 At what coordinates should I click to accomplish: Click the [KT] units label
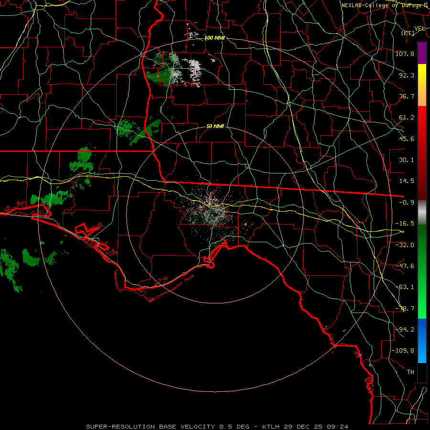point(408,33)
